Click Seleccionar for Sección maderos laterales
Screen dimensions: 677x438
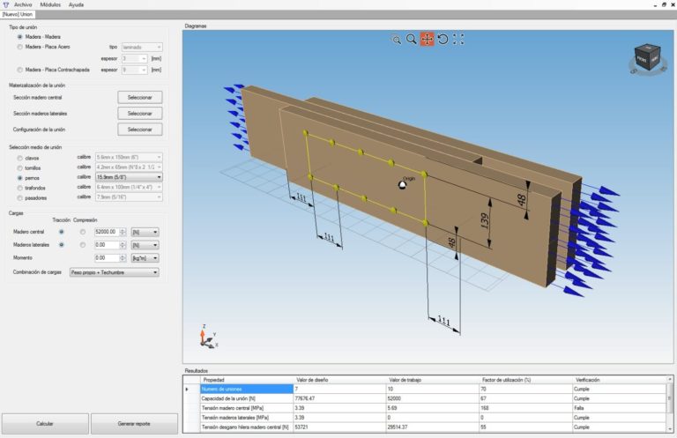(140, 114)
